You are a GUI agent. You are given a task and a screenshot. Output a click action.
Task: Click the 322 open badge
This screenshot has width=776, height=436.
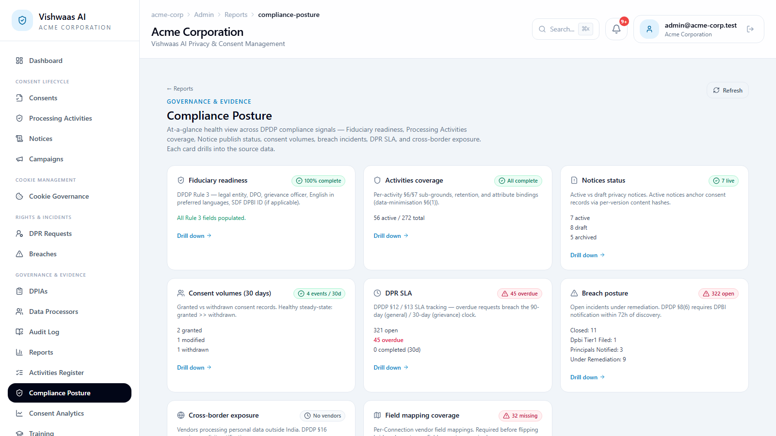[x=718, y=294]
